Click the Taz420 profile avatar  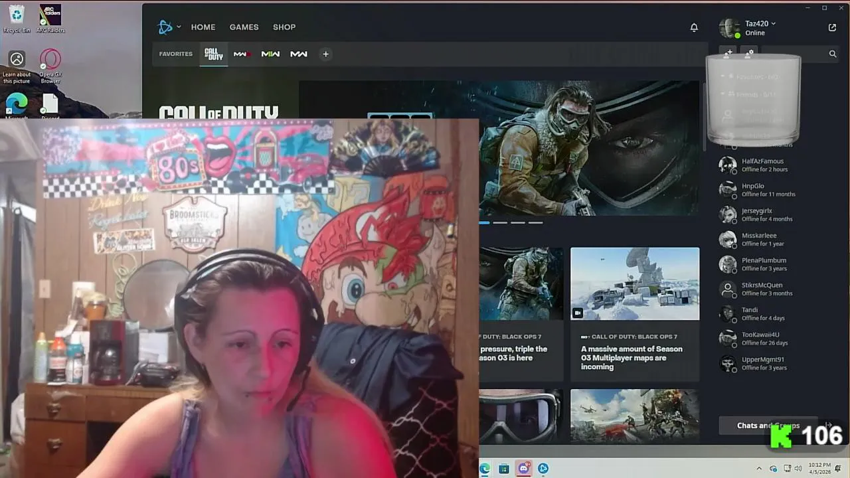click(729, 28)
